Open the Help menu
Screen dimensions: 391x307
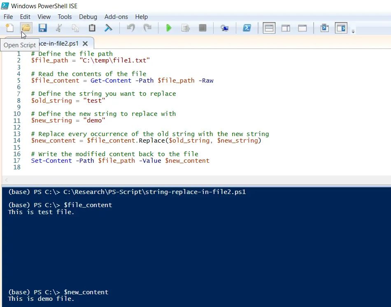tap(142, 17)
